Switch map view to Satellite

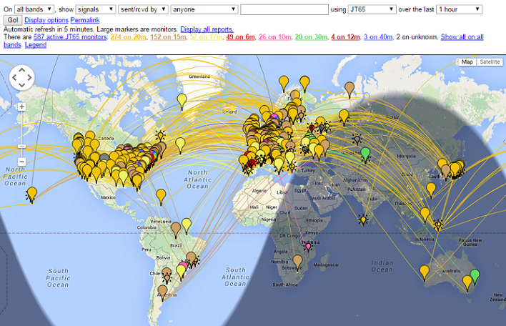(x=490, y=62)
